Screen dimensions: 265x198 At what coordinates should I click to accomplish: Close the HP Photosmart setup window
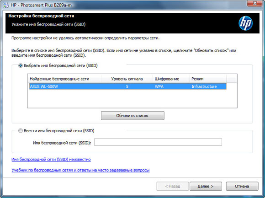pyautogui.click(x=254, y=3)
